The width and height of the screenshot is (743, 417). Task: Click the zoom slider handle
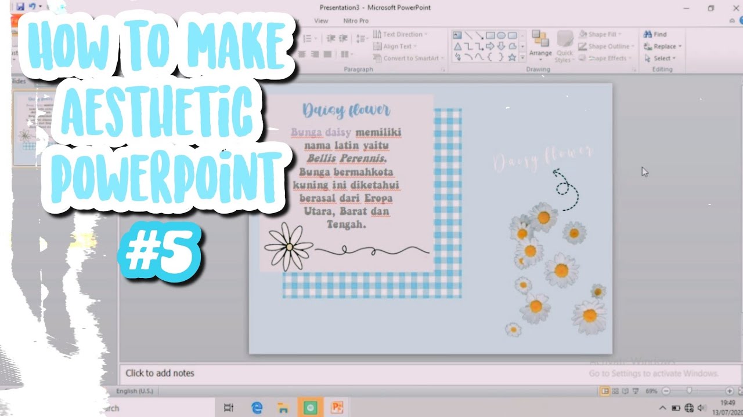[689, 391]
